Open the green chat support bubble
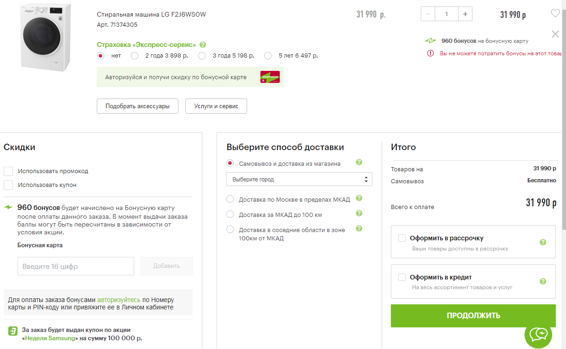The height and width of the screenshot is (349, 566). click(x=538, y=334)
